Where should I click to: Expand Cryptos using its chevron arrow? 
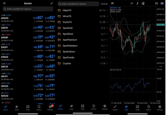[x=107, y=63]
